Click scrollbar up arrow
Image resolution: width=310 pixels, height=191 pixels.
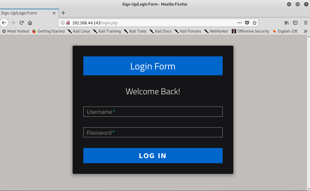[x=308, y=37]
